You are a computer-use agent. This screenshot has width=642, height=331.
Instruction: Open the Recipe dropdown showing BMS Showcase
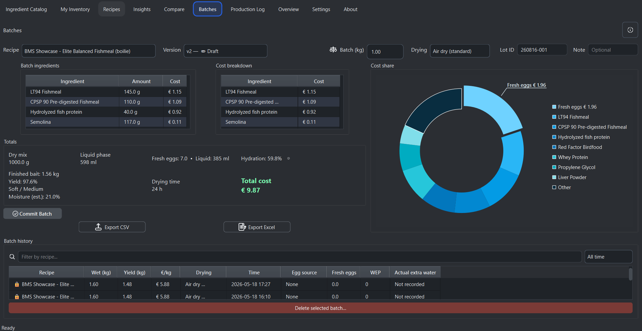[x=88, y=51]
